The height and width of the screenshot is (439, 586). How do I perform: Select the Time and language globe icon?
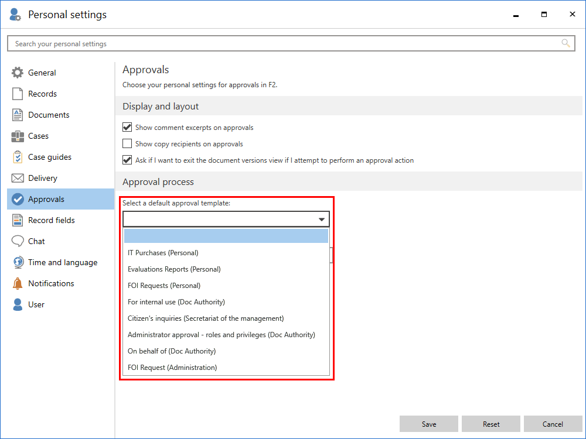[x=18, y=262]
